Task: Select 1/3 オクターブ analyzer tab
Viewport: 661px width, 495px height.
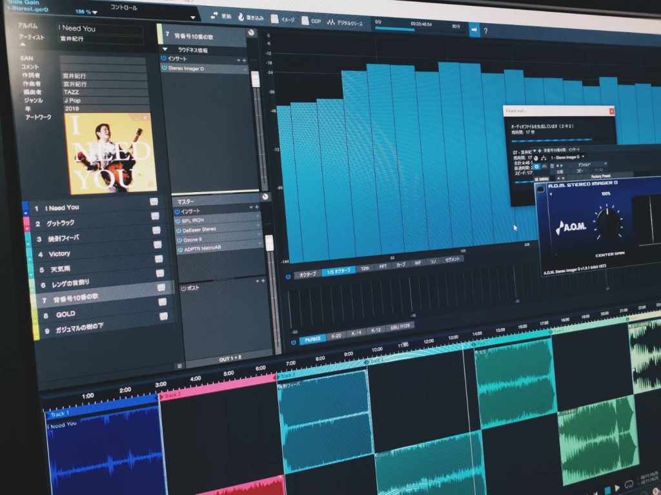Action: point(338,271)
